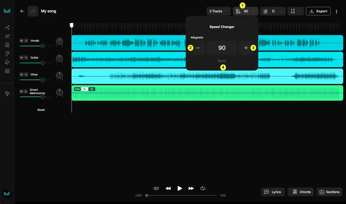
Task: Open the Sections tab
Action: pyautogui.click(x=330, y=192)
